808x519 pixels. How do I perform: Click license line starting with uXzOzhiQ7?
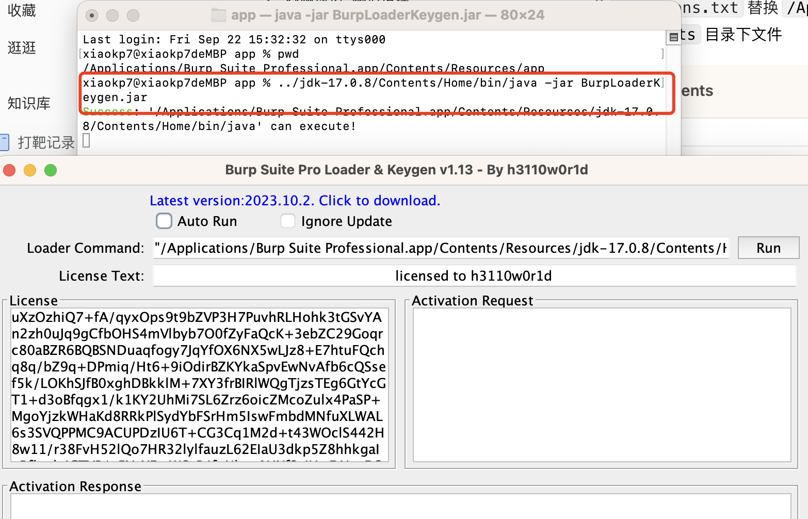click(x=197, y=317)
